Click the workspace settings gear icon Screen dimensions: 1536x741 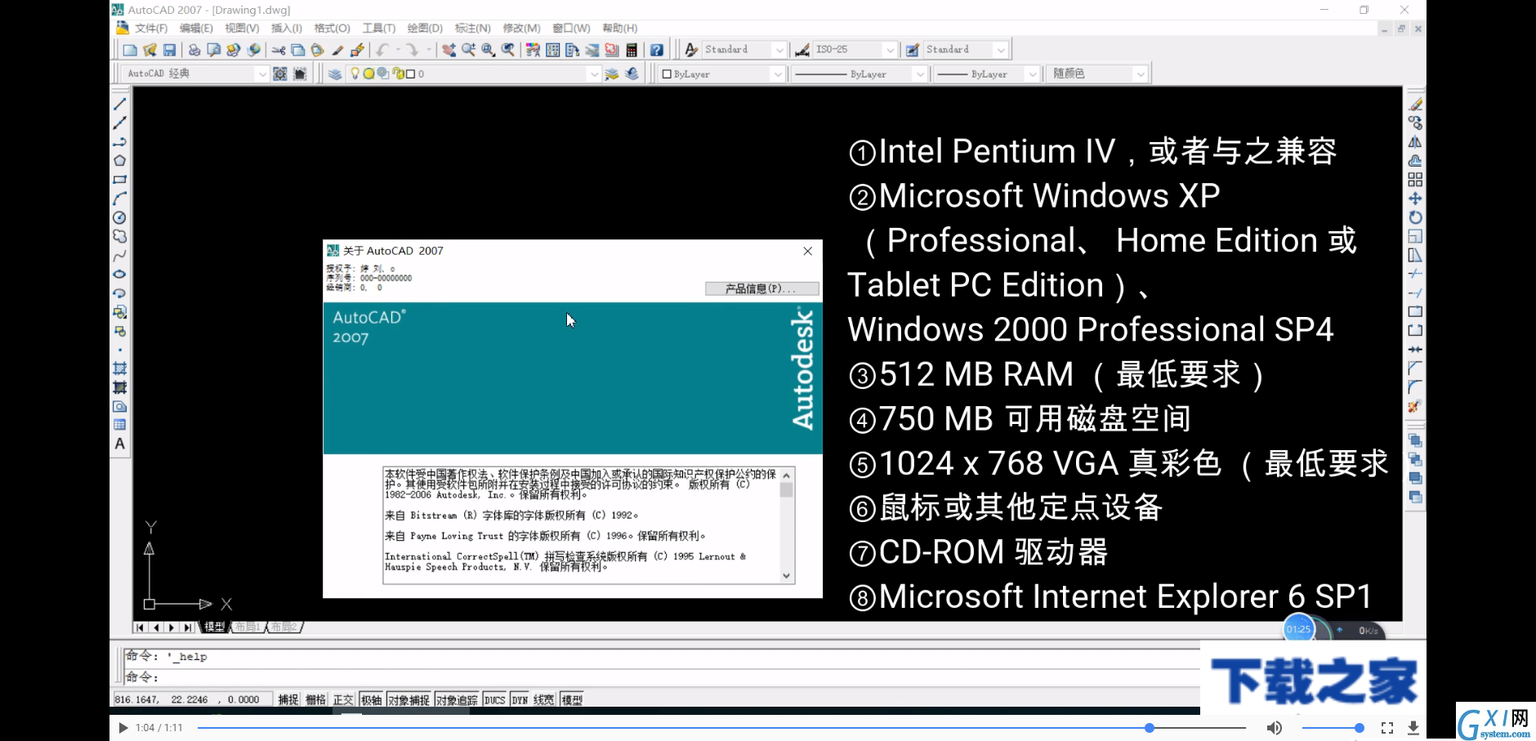coord(280,74)
